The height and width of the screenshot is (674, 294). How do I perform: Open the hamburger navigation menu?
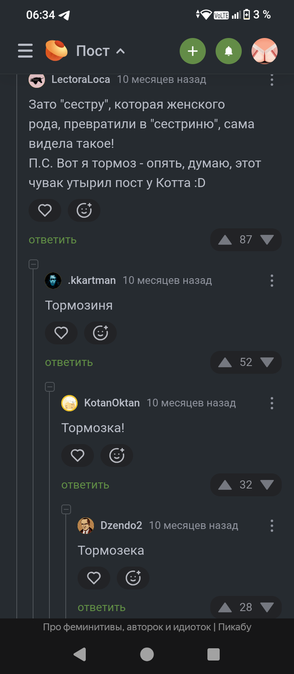[25, 51]
